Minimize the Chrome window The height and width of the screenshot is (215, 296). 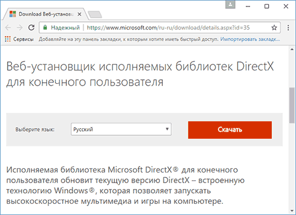coord(248,6)
